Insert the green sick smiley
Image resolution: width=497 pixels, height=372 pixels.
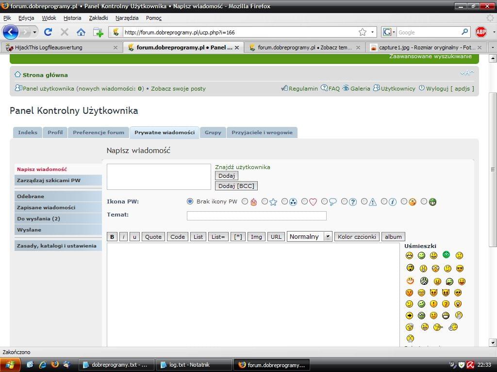[x=447, y=254]
